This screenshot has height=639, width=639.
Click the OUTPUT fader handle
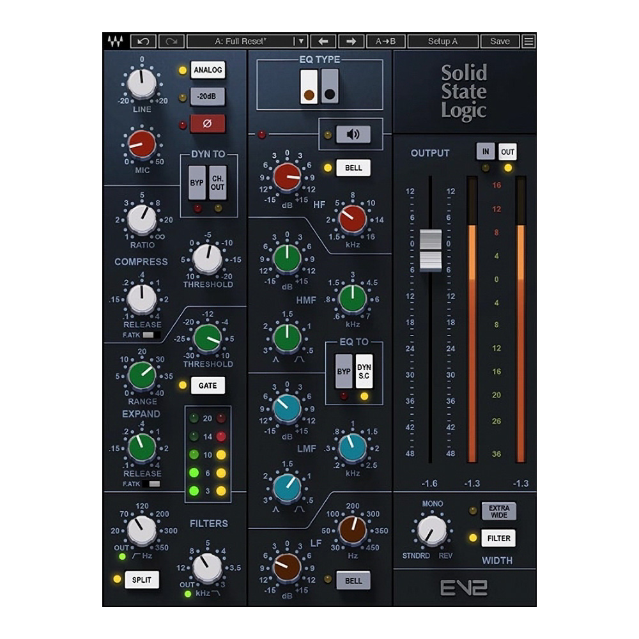tap(430, 250)
